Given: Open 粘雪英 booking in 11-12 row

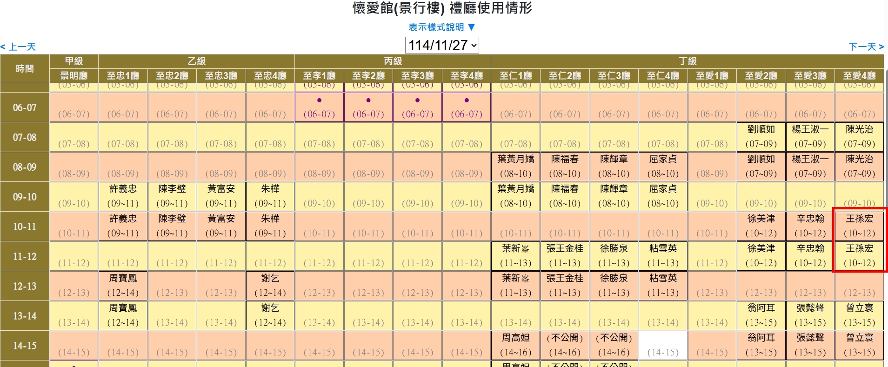Looking at the screenshot, I should click(x=663, y=256).
